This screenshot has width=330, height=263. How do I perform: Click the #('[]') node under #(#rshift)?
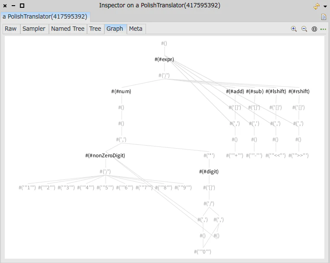[x=298, y=107]
